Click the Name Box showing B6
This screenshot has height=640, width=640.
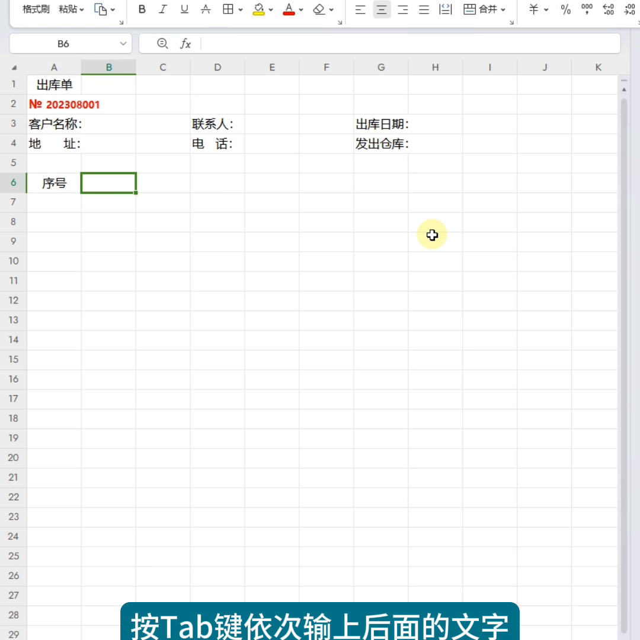tap(63, 44)
